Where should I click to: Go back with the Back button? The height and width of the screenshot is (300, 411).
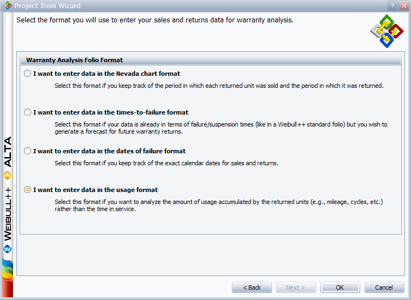252,287
